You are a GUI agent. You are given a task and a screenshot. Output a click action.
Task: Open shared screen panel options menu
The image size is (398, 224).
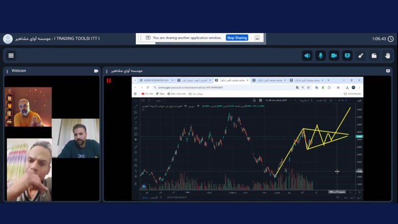click(x=107, y=71)
